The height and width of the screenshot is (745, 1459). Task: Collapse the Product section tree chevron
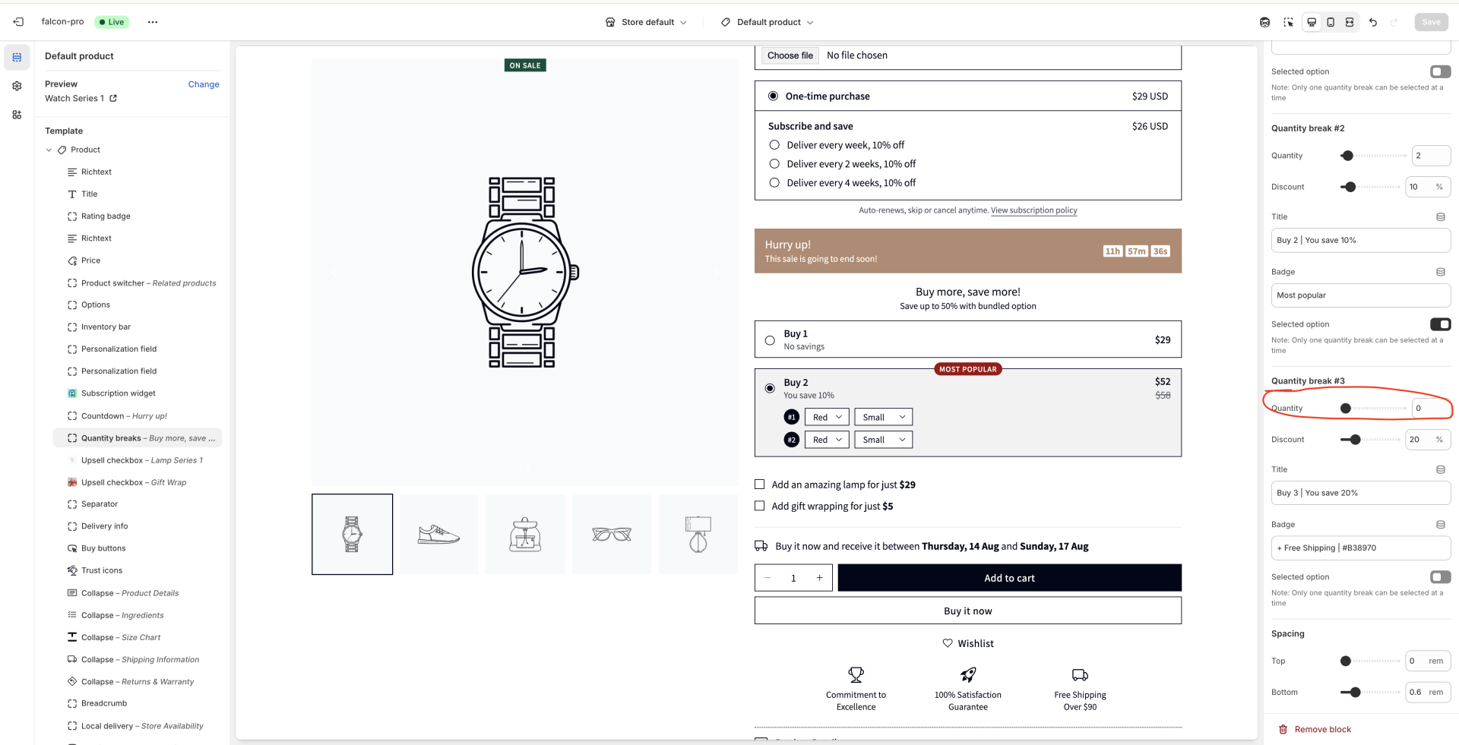tap(49, 150)
